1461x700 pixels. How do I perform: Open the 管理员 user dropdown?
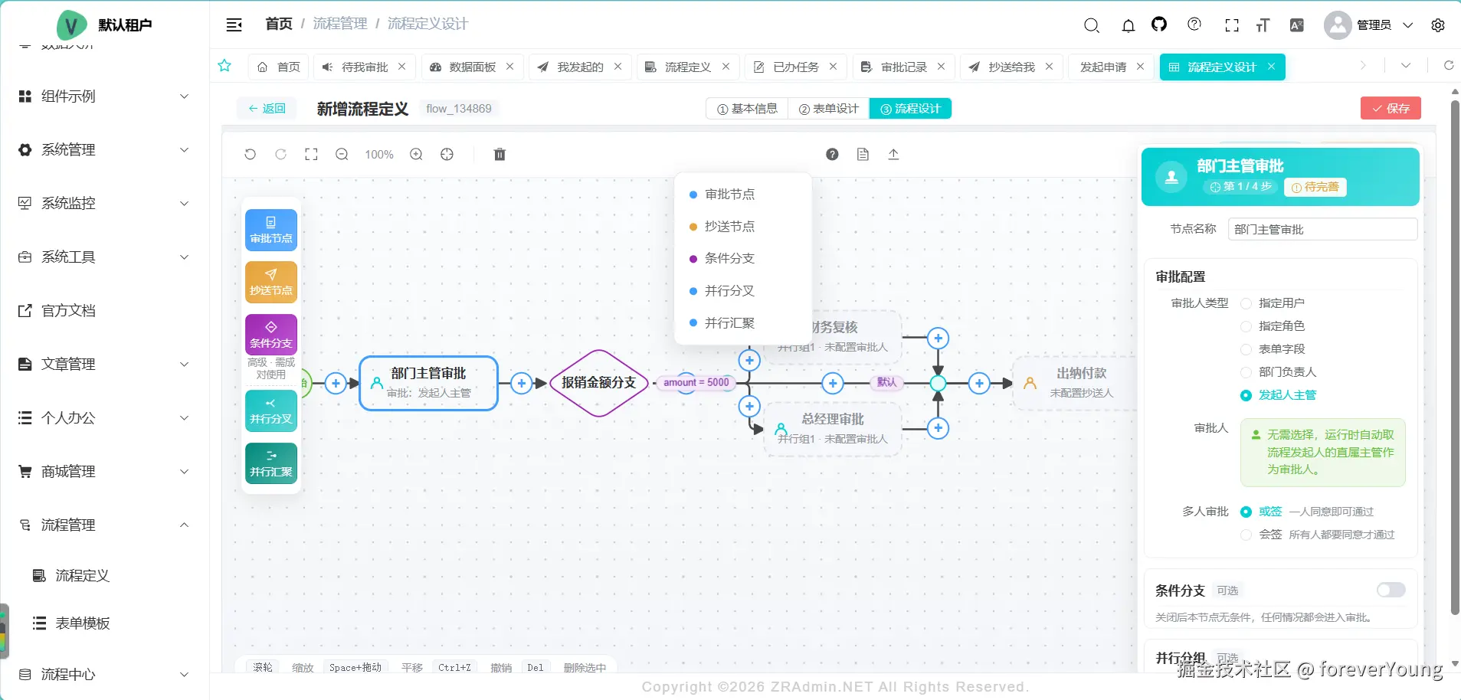(1370, 25)
